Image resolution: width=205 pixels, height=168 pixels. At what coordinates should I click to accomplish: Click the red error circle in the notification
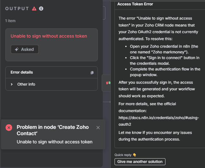(9, 128)
